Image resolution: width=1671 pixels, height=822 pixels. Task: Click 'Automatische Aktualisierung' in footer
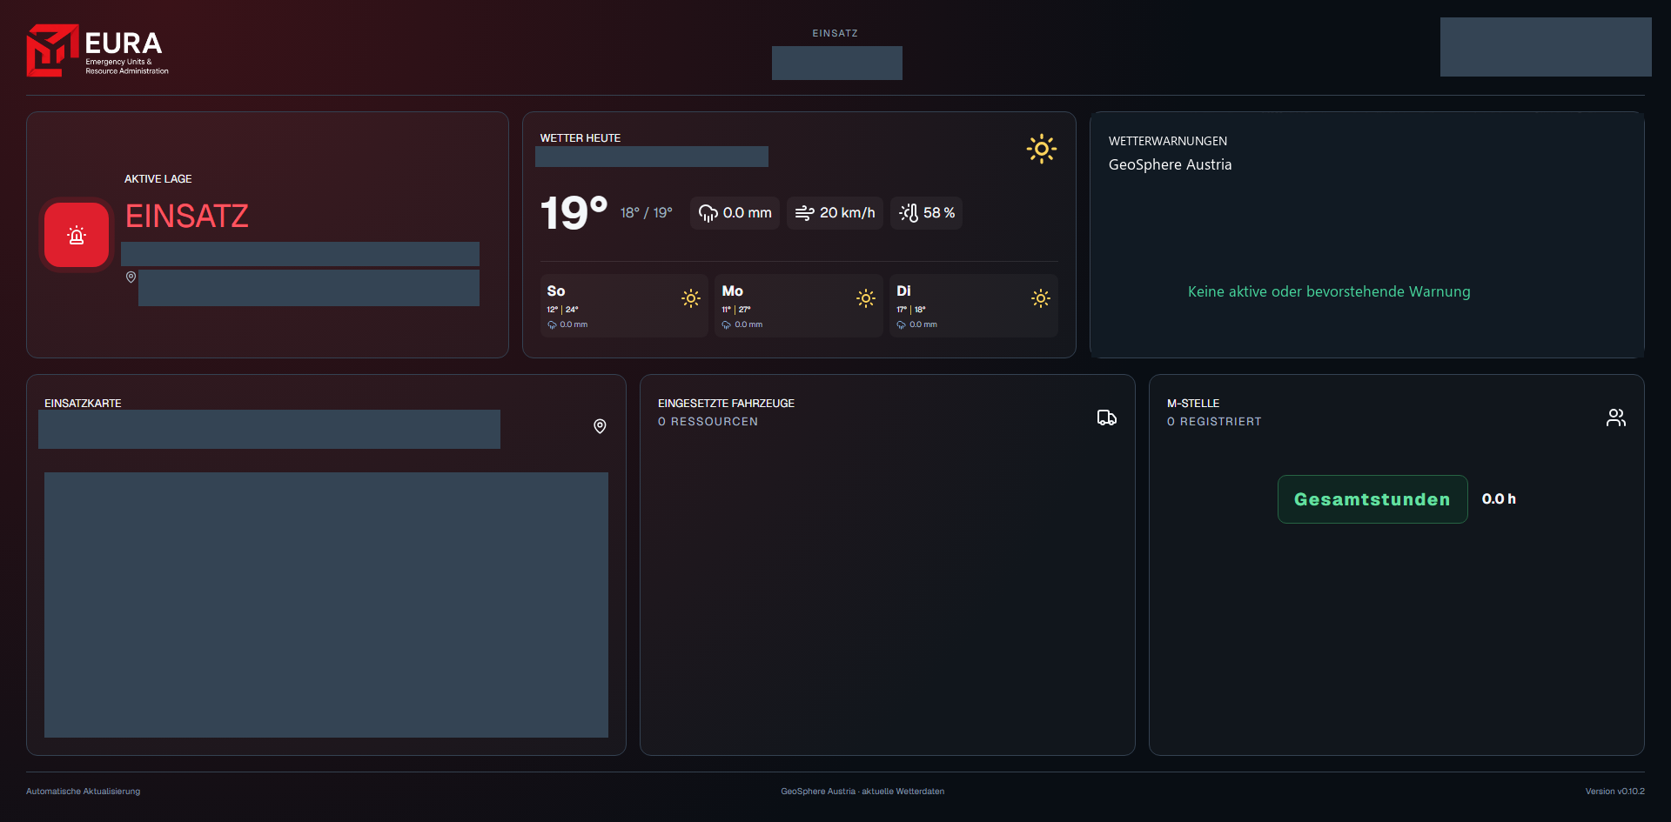pyautogui.click(x=83, y=792)
